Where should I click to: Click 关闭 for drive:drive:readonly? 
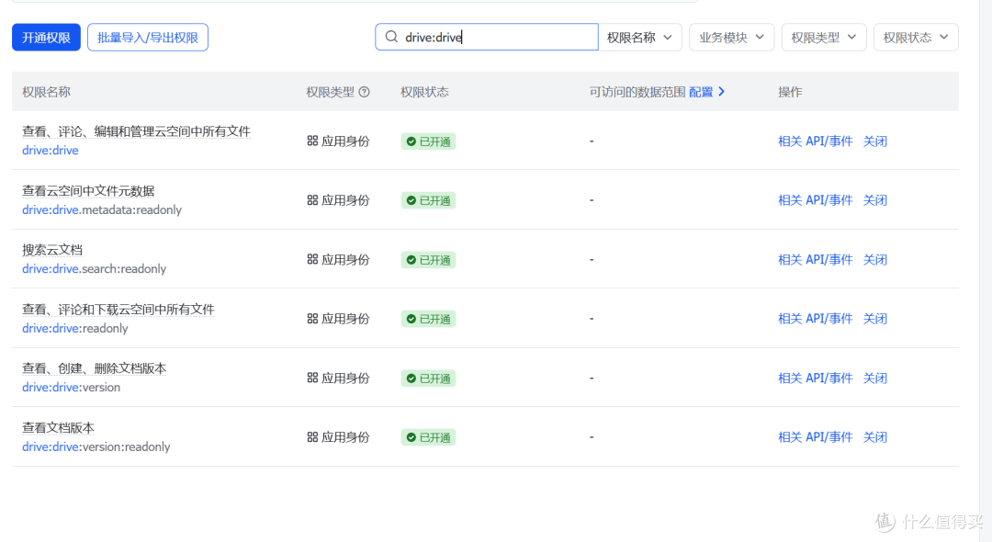pyautogui.click(x=875, y=318)
